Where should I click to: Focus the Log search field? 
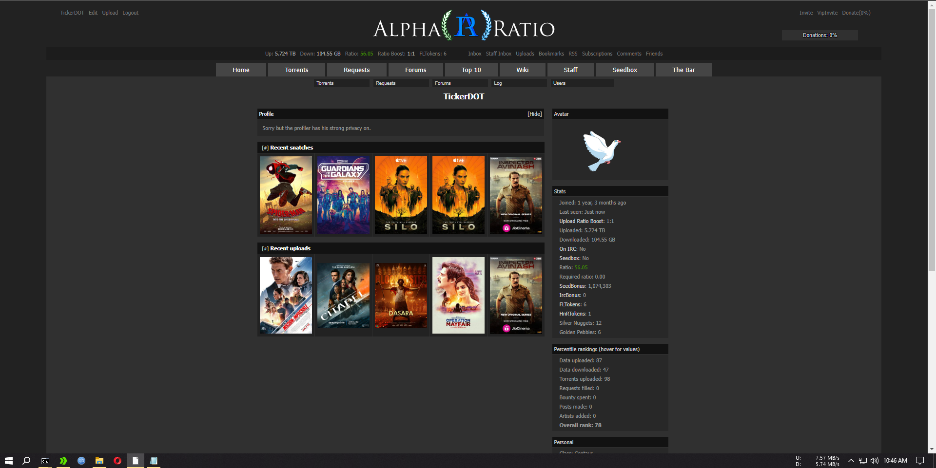(x=519, y=83)
